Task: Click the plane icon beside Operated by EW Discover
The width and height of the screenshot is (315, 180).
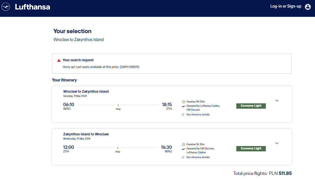Action: (x=183, y=149)
